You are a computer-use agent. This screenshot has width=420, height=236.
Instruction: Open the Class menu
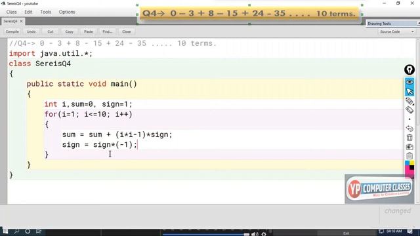coord(12,12)
